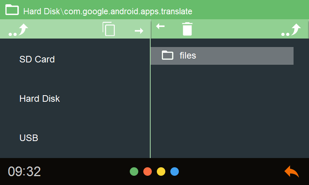Click the orange back arrow

[x=292, y=172]
